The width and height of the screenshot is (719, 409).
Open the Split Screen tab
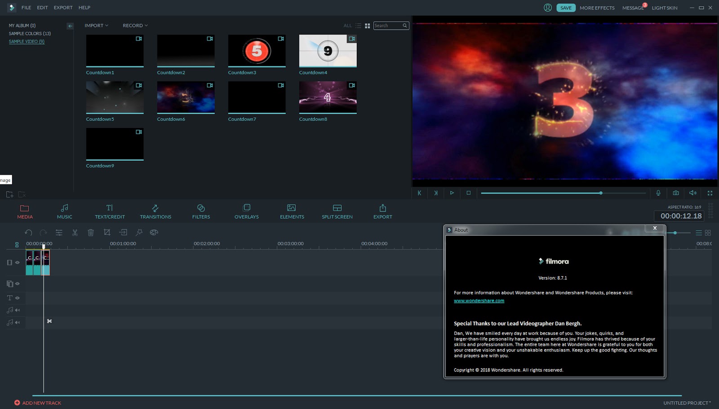pos(337,211)
